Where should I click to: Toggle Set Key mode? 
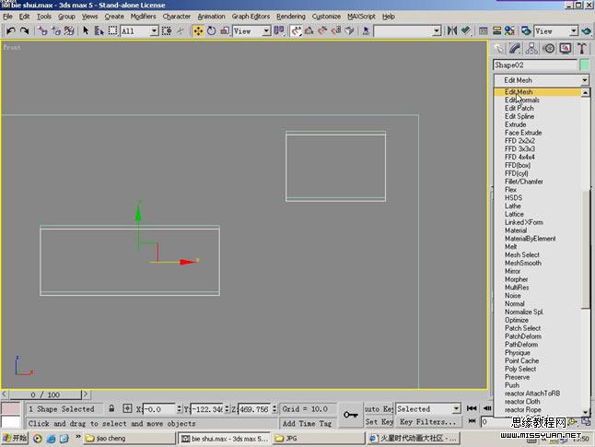point(379,421)
